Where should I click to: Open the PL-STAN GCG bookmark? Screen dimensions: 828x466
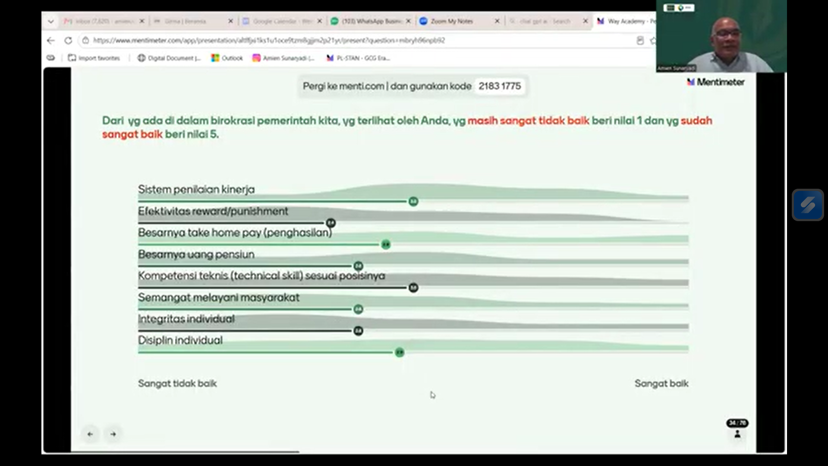click(358, 58)
